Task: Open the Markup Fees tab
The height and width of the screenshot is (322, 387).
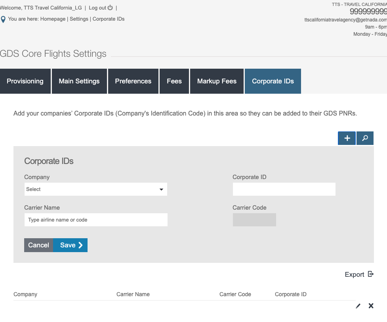Action: [217, 81]
